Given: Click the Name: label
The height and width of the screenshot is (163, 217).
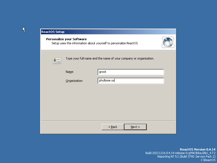Looking at the screenshot, I should tap(70, 72).
